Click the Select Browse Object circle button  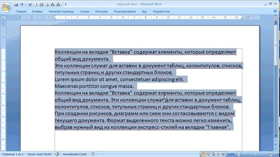[x=276, y=144]
